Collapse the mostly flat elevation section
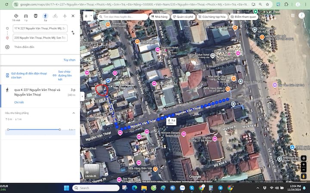310x193 pixels. pyautogui.click(x=73, y=113)
